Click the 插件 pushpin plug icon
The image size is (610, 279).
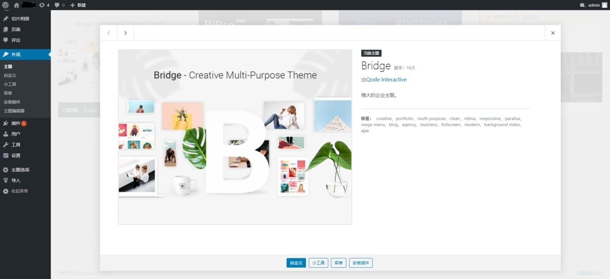click(x=6, y=123)
